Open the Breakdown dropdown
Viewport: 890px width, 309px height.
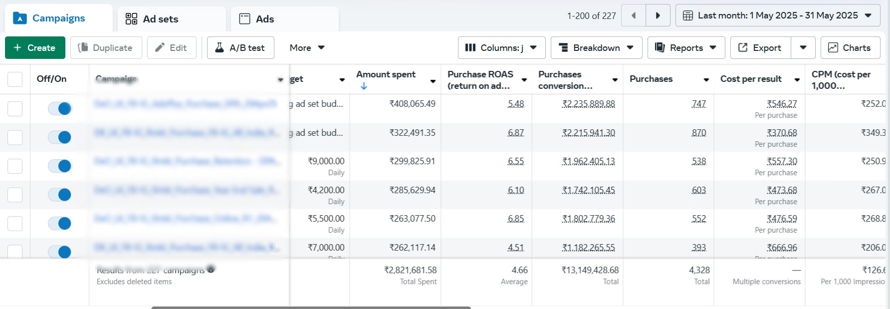click(596, 48)
